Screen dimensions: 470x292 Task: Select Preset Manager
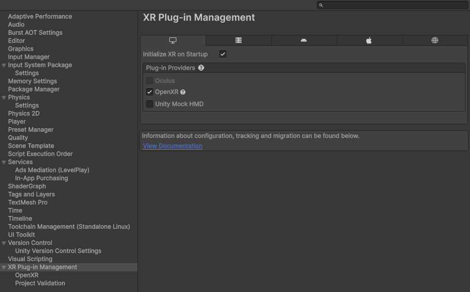30,130
